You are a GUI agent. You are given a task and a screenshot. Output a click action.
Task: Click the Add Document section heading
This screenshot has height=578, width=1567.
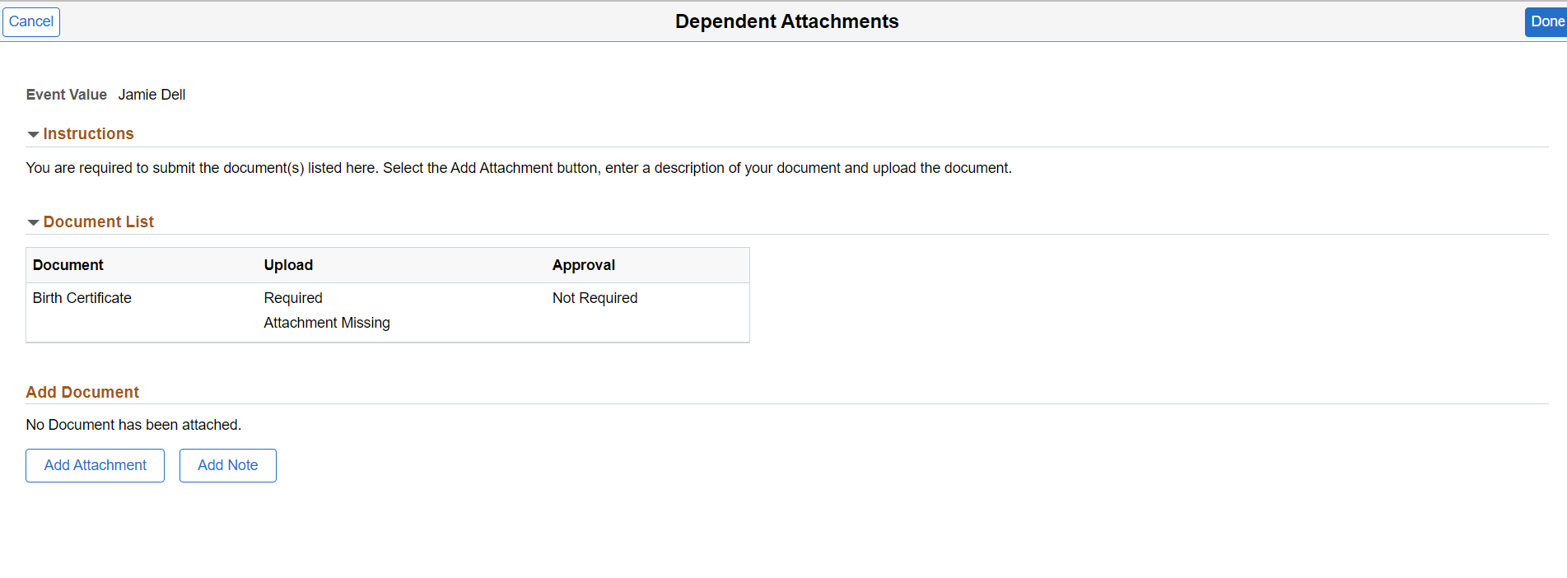[82, 392]
